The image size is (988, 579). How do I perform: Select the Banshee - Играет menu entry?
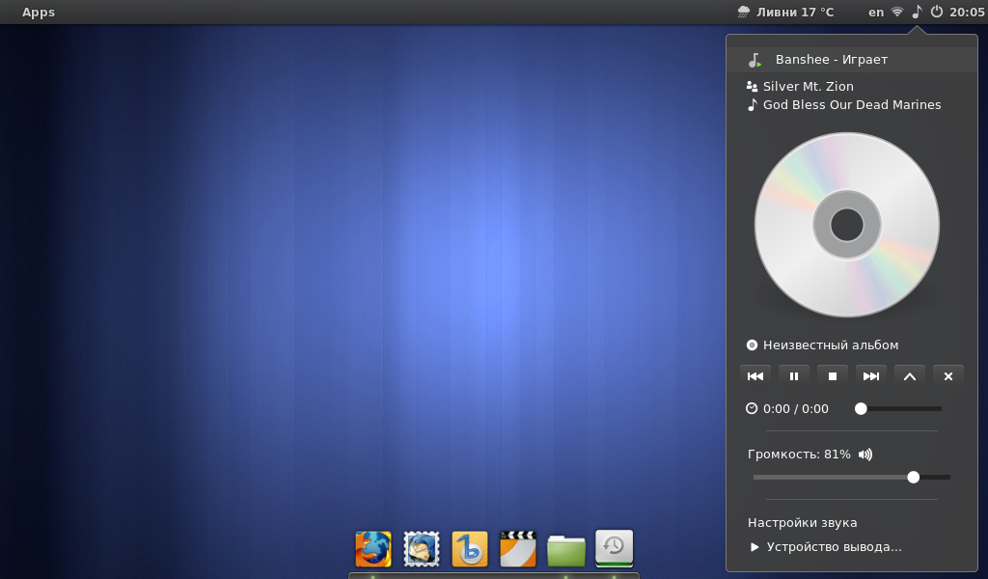tap(831, 60)
